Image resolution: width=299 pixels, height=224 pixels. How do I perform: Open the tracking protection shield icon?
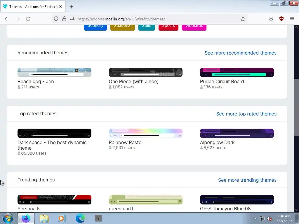click(56, 19)
